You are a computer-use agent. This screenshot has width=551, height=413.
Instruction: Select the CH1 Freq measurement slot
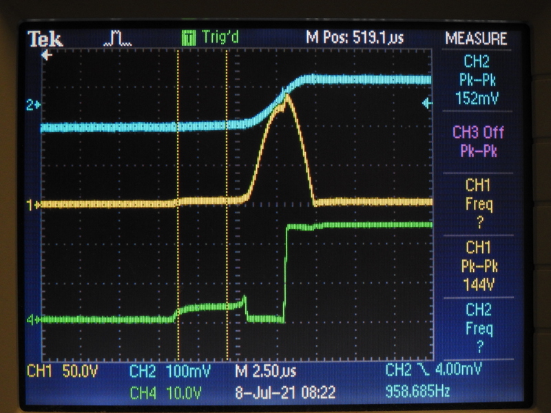[x=479, y=204]
